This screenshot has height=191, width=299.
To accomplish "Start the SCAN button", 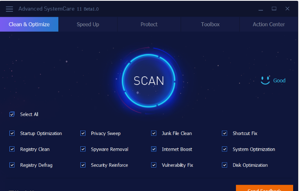I will tap(149, 81).
